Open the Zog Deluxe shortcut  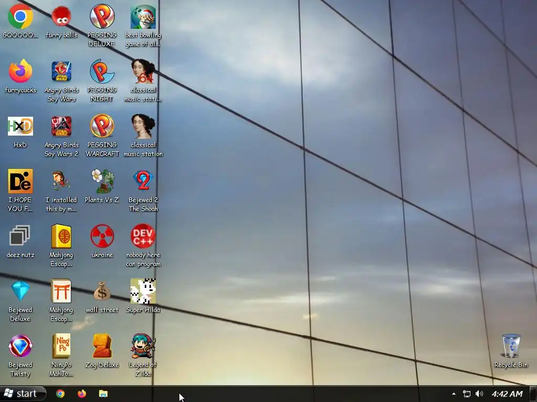point(102,346)
